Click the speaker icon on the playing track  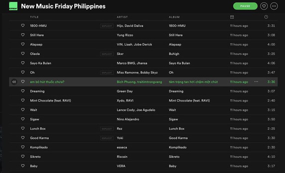(14, 82)
